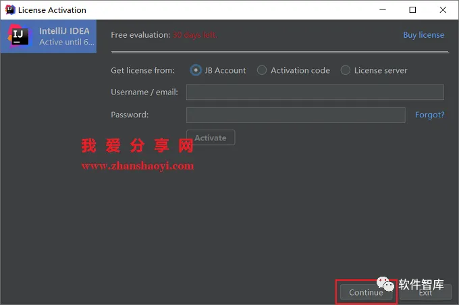This screenshot has height=305, width=459.
Task: Click the '30 days left.' evaluation text
Action: [194, 35]
